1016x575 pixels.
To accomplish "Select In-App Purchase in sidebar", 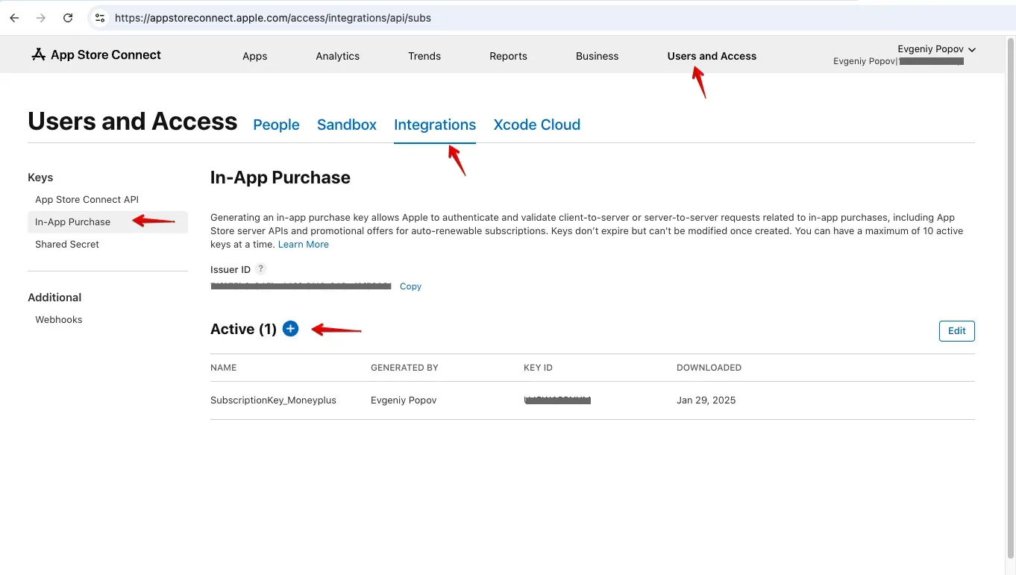I will [x=107, y=221].
